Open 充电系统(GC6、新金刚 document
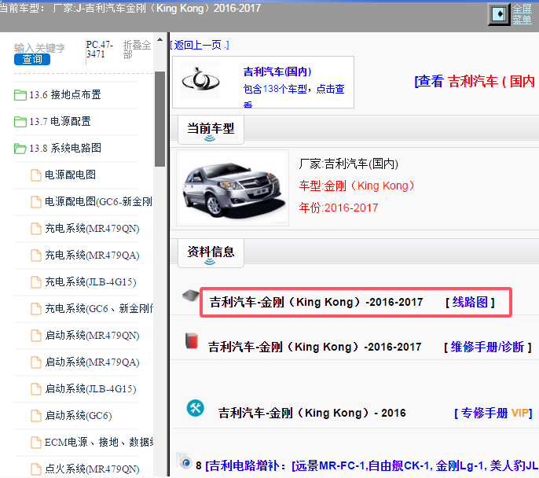The width and height of the screenshot is (539, 478). click(x=99, y=308)
